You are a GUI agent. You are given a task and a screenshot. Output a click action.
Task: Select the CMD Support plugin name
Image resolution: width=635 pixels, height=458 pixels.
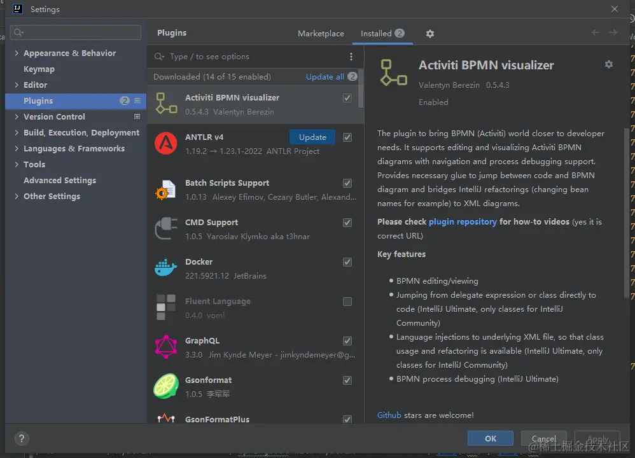point(211,222)
